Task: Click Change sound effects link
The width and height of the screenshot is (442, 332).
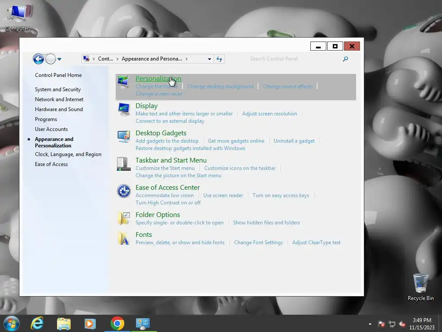Action: [x=288, y=86]
